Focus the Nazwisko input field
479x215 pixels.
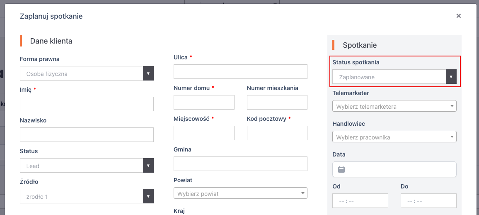click(x=87, y=134)
